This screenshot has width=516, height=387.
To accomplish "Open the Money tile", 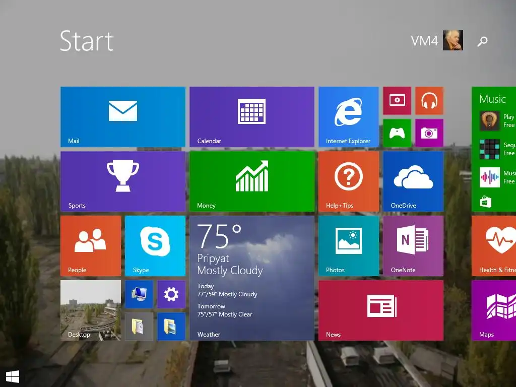I will coord(252,181).
